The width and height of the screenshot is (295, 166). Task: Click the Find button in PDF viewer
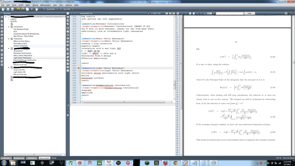click(x=250, y=13)
